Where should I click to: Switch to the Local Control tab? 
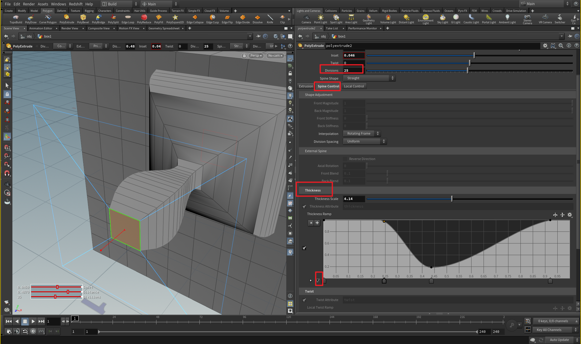354,86
